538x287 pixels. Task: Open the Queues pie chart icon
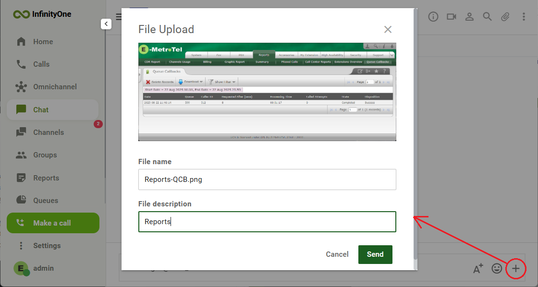21,200
